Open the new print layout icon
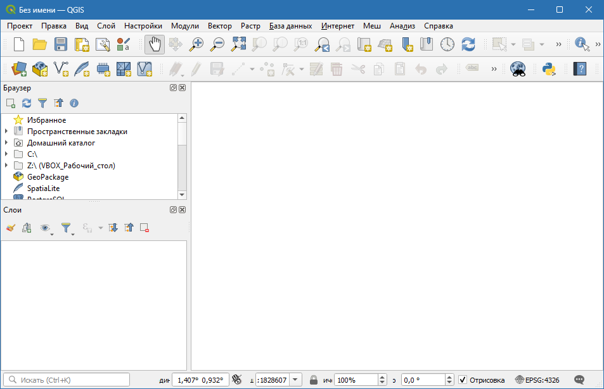 [82, 44]
